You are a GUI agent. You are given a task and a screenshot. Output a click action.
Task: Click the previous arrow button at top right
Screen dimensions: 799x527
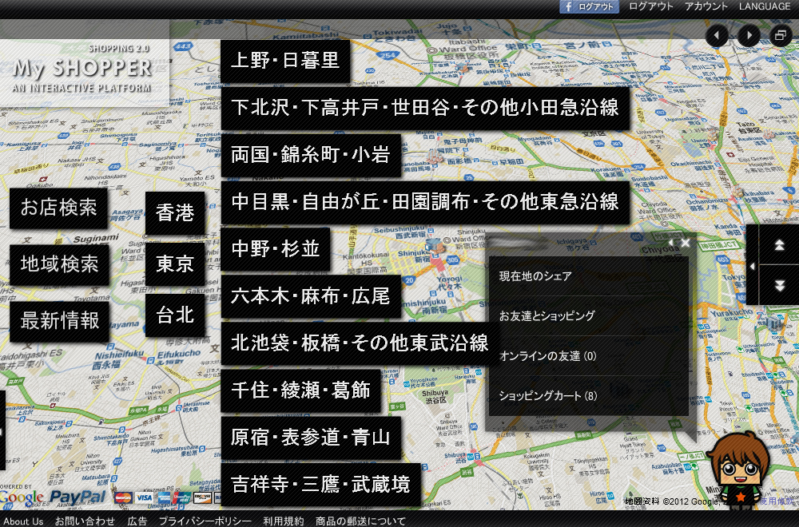tap(718, 36)
